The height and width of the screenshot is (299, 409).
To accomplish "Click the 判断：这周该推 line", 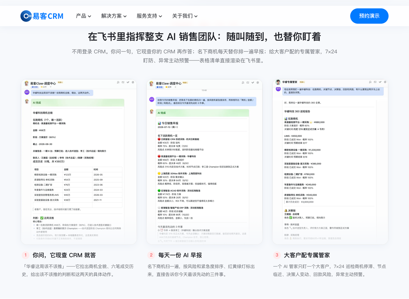I will click(x=43, y=218).
